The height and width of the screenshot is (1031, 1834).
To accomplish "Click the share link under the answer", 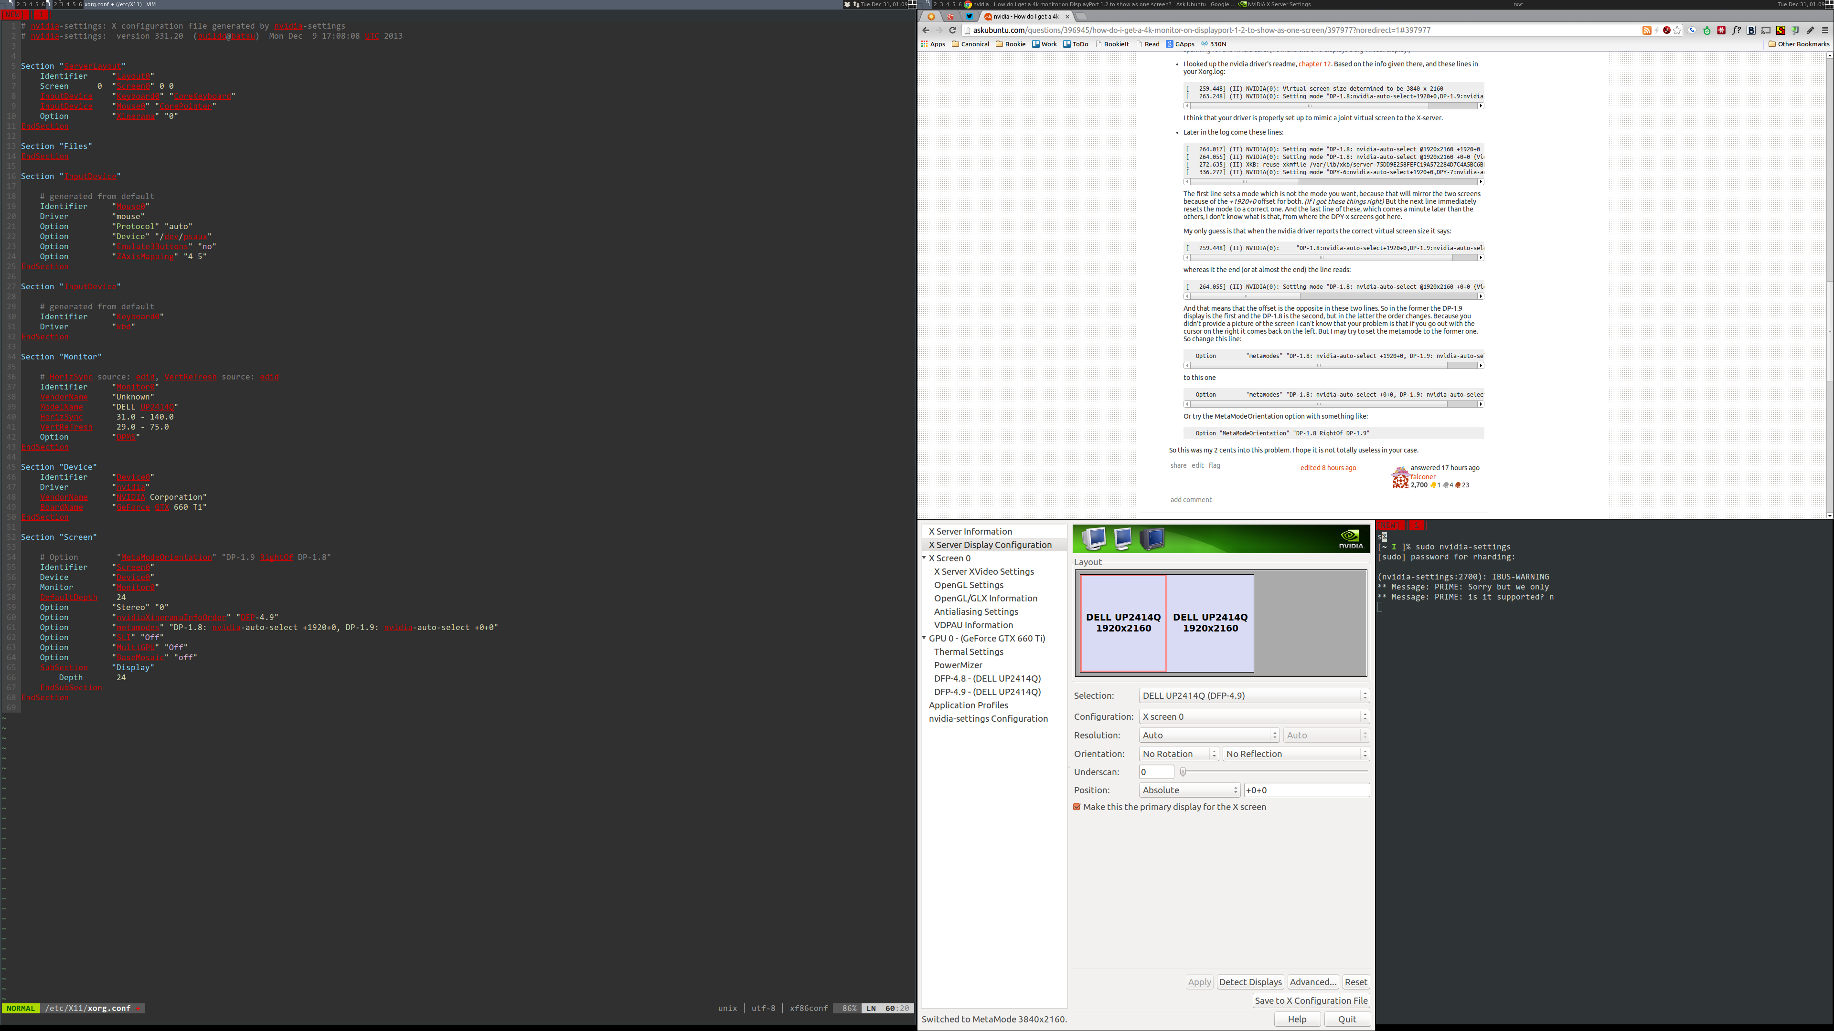I will (x=1178, y=465).
